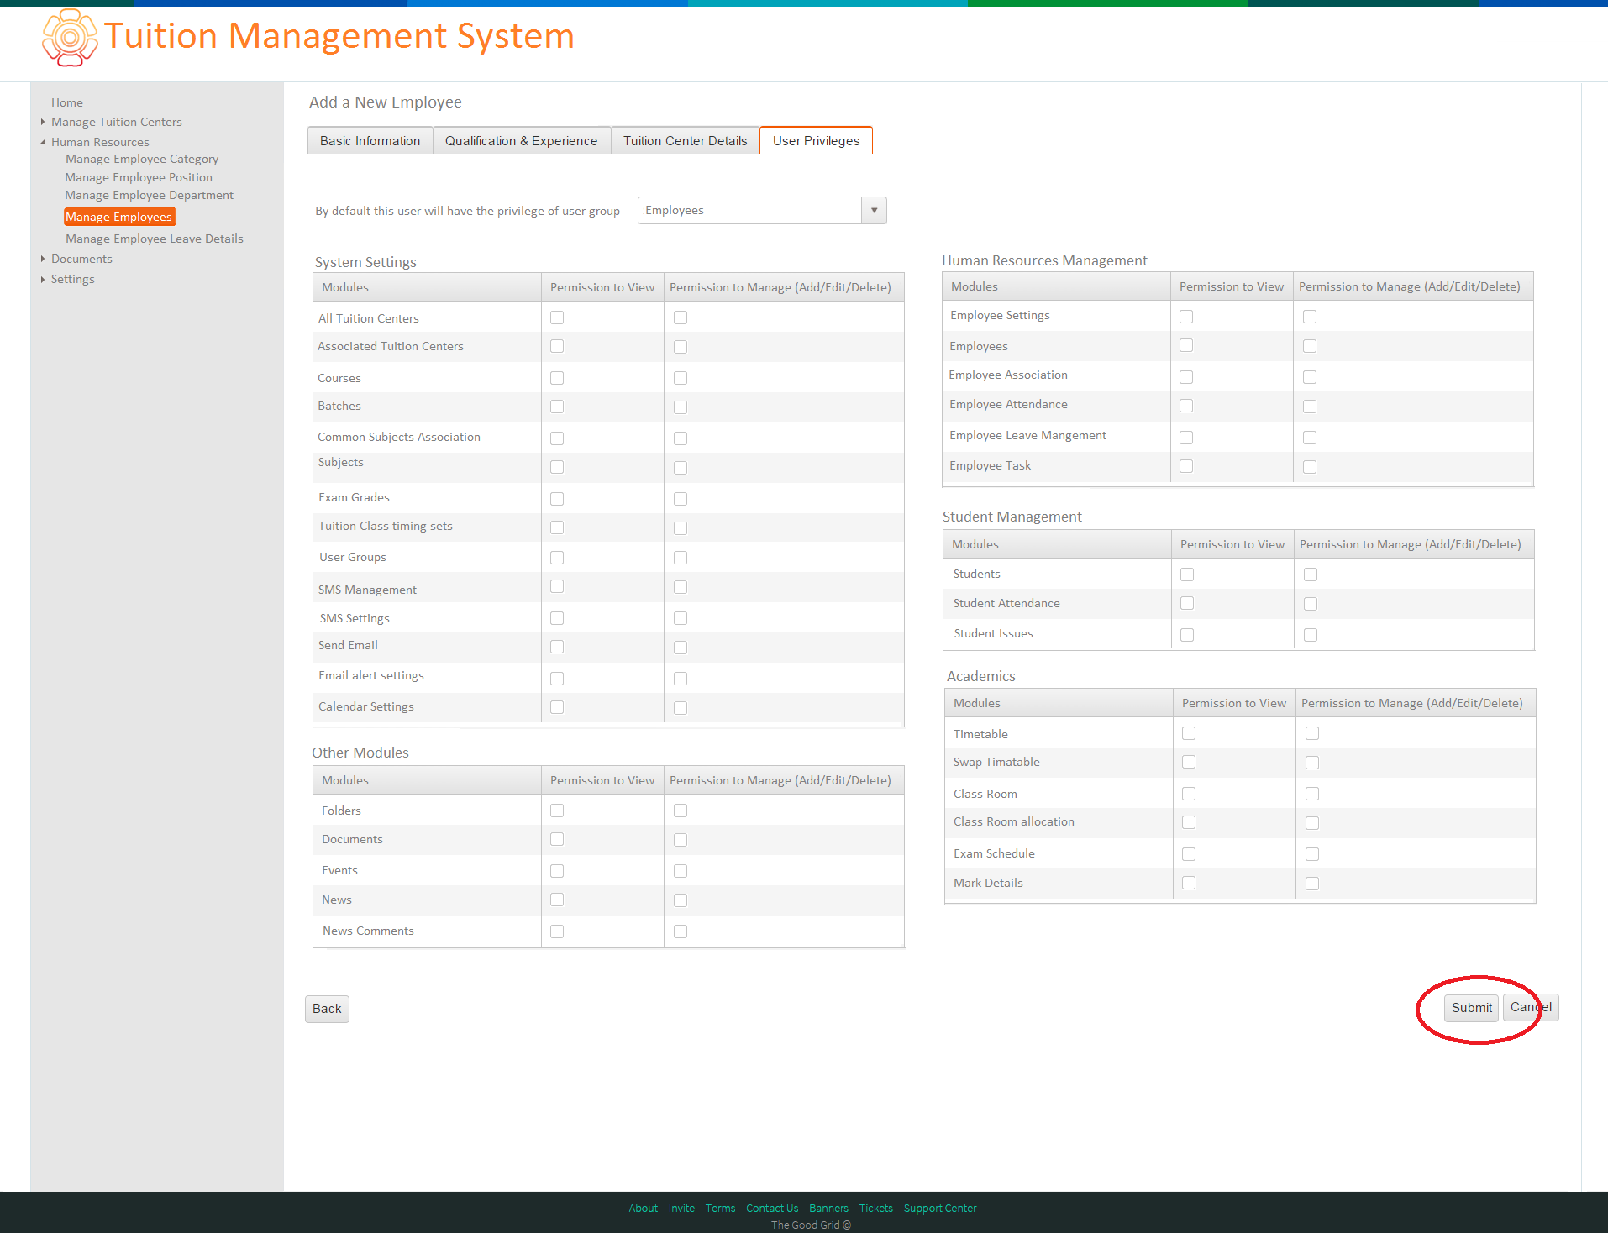Click the Tuition Management System flower logo

[x=70, y=38]
